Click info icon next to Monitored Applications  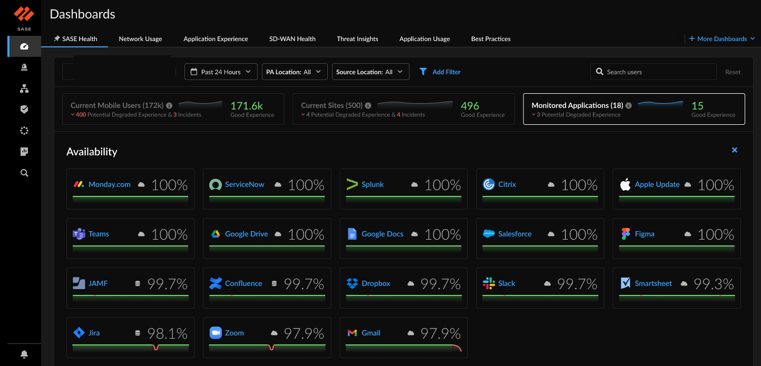tap(628, 106)
